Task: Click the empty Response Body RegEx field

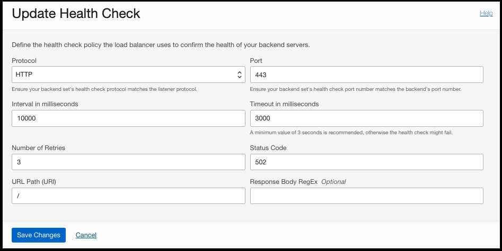Action: click(366, 196)
